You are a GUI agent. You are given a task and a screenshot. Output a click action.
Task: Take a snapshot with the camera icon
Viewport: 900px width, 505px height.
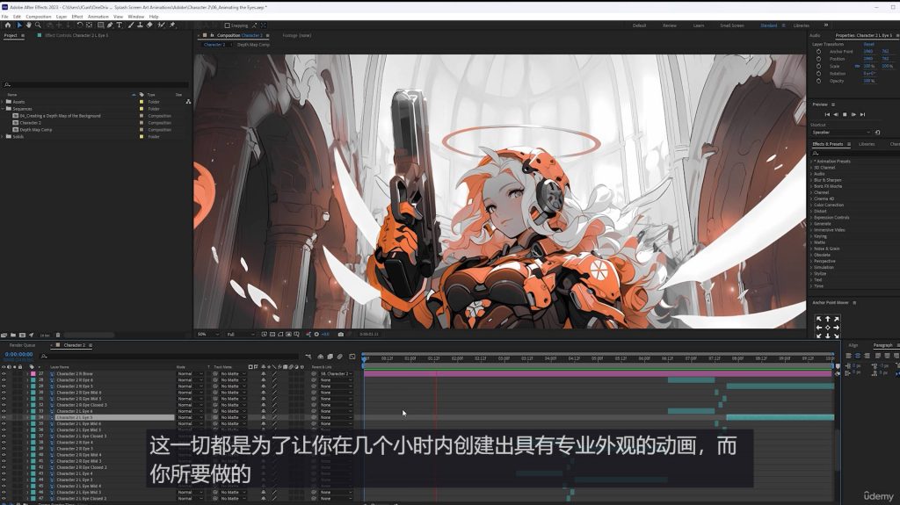pos(340,334)
